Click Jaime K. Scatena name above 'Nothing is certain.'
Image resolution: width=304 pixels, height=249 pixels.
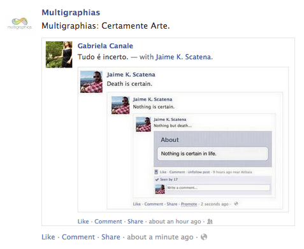152,99
